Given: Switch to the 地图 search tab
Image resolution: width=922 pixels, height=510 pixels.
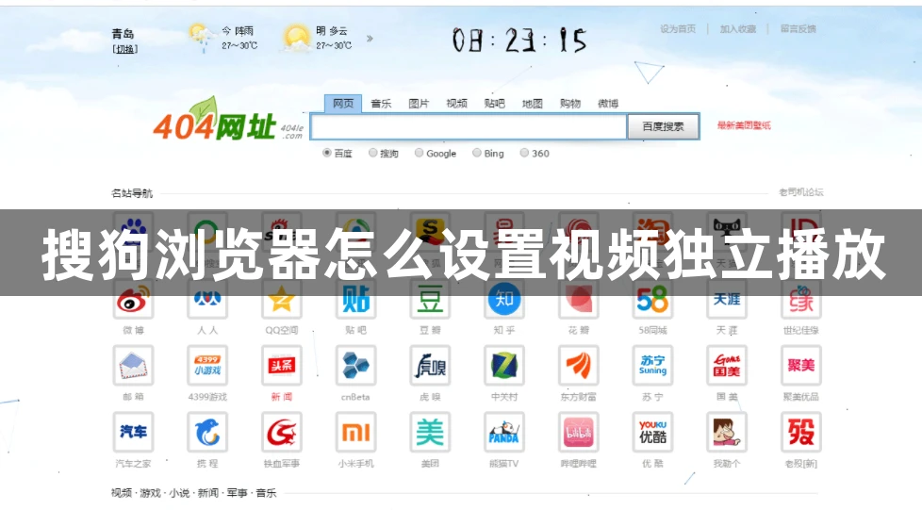Looking at the screenshot, I should pyautogui.click(x=532, y=104).
